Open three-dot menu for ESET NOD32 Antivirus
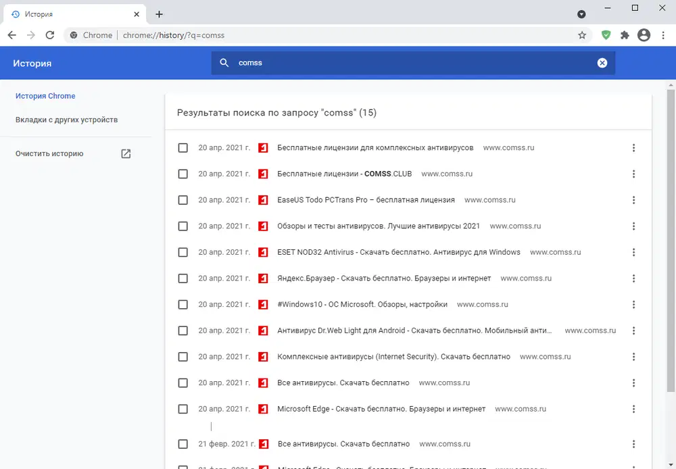The width and height of the screenshot is (676, 469). click(633, 252)
